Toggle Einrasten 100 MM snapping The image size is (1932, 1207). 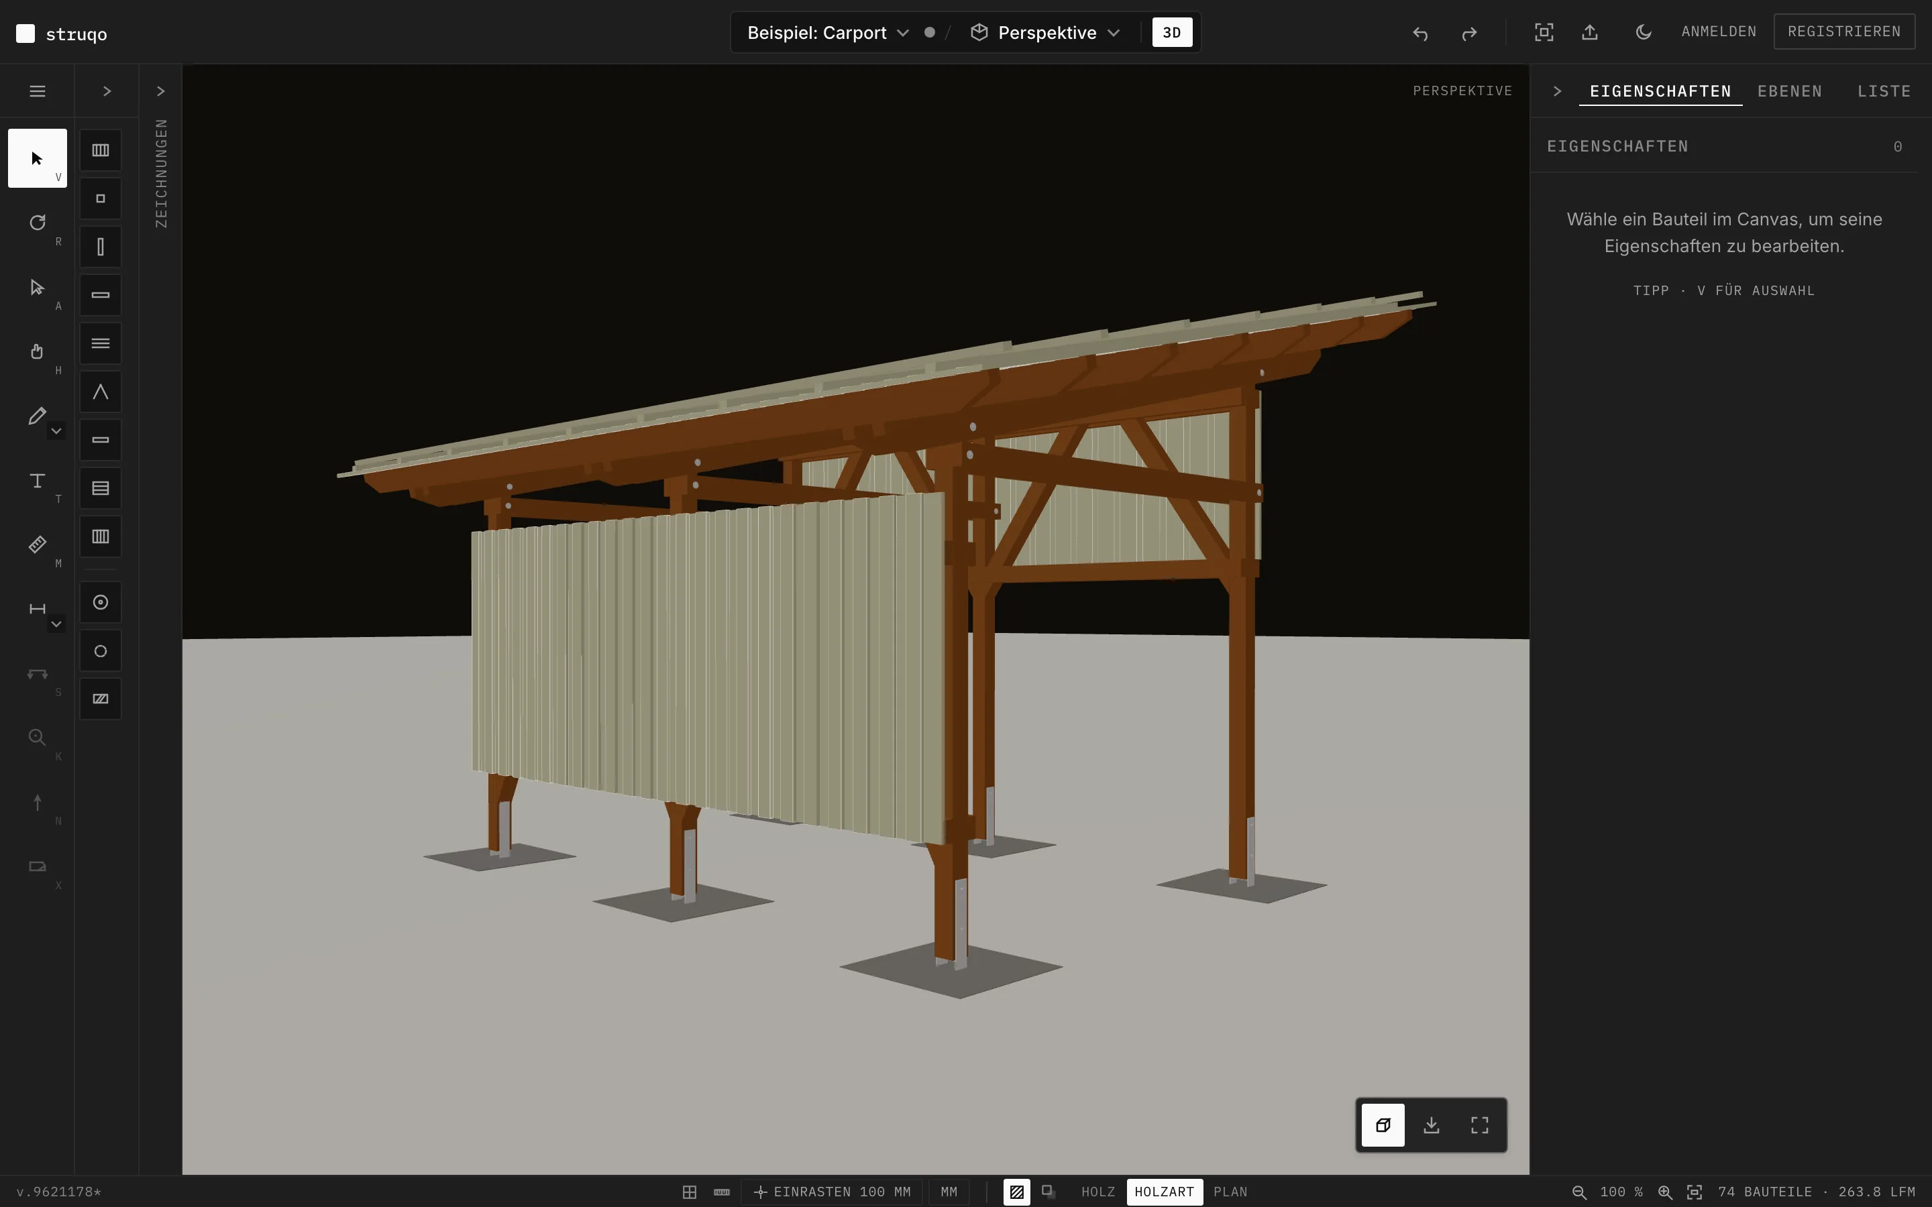[x=832, y=1192]
